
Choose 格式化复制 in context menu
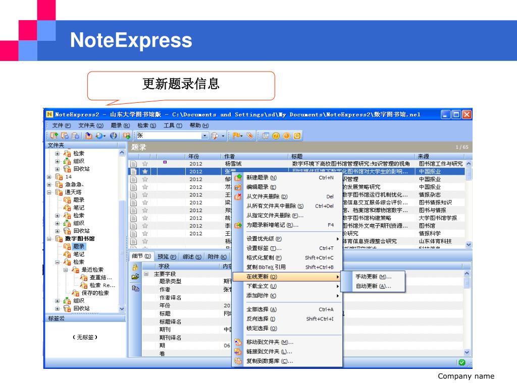coord(287,258)
